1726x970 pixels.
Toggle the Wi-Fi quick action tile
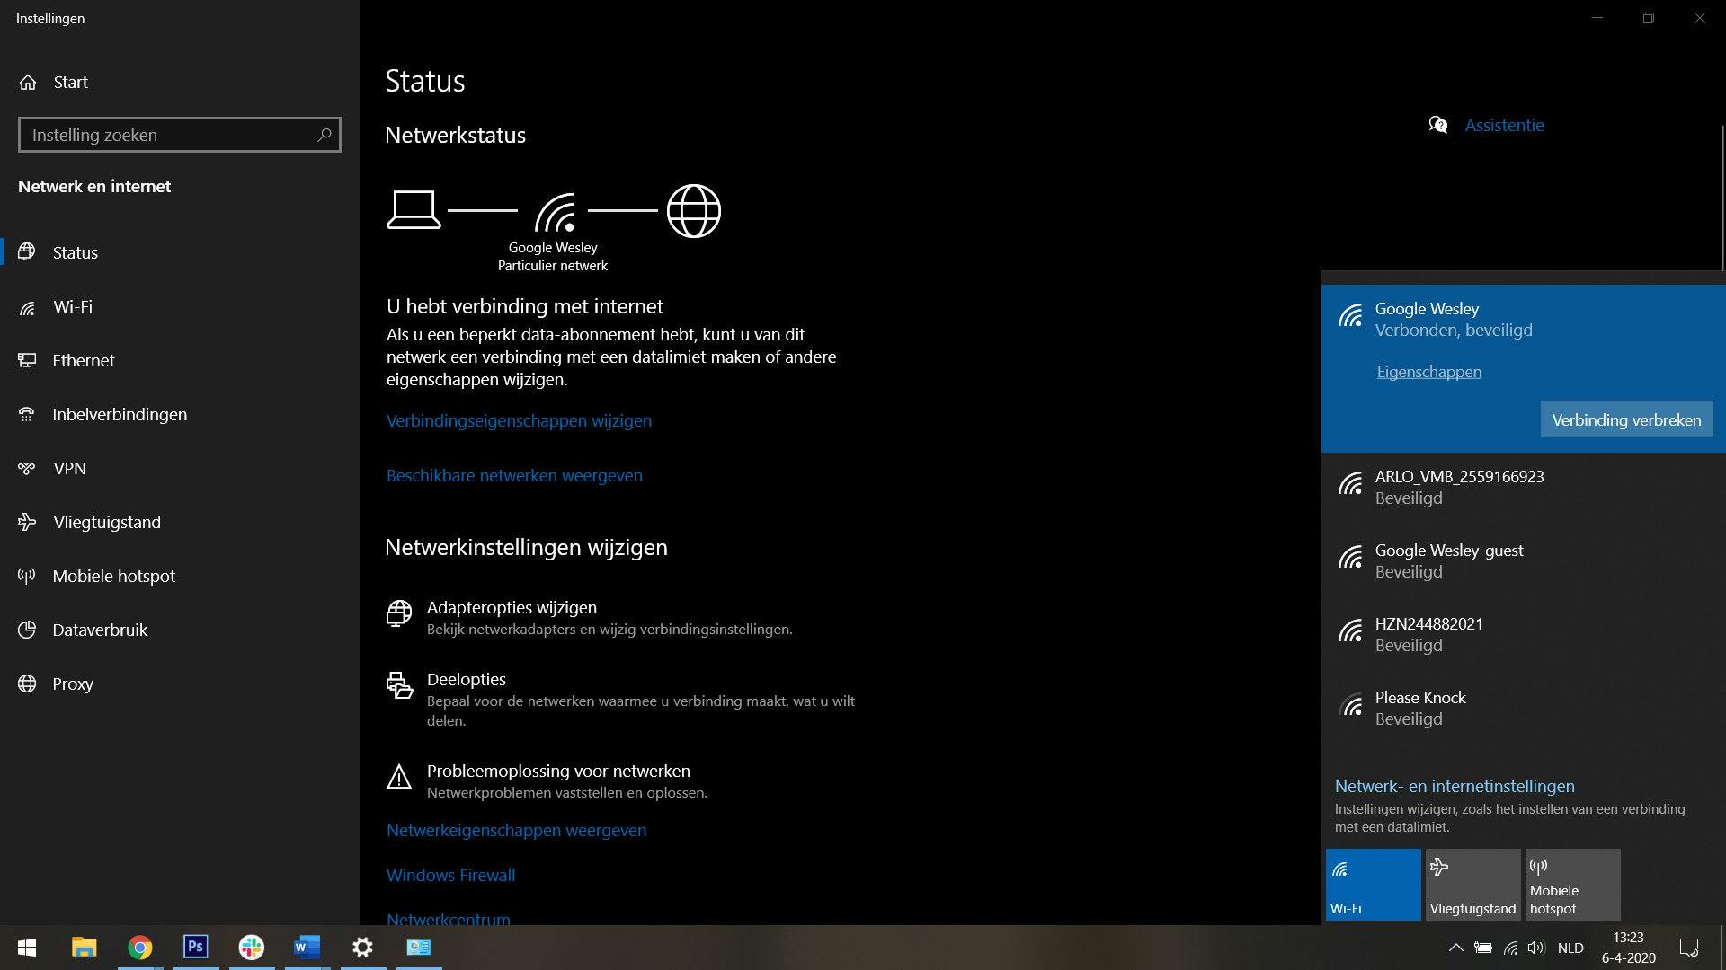1373,885
